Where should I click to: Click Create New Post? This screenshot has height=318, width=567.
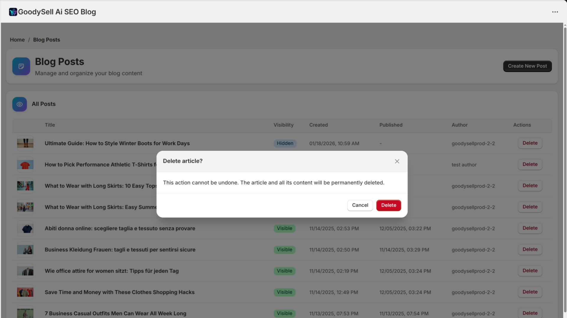point(527,66)
